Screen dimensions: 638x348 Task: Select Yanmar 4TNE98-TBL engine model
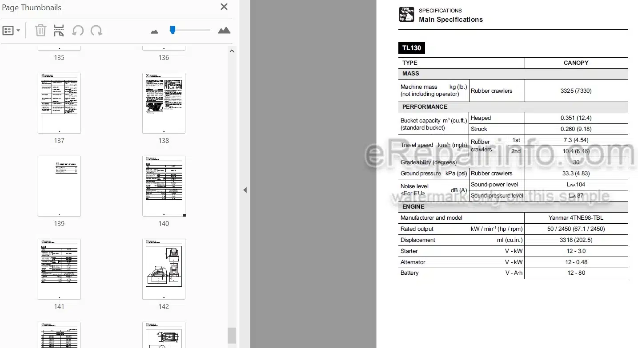pyautogui.click(x=576, y=218)
